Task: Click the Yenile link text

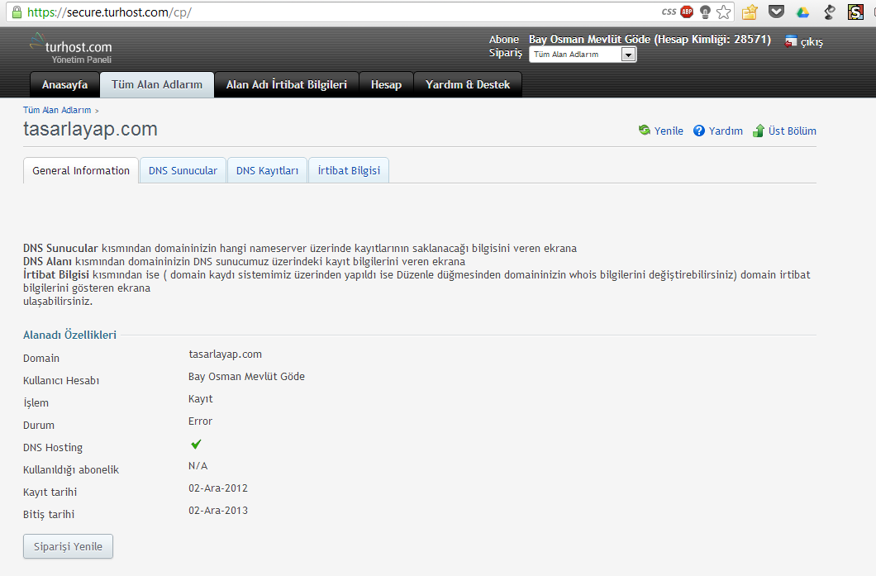Action: pyautogui.click(x=669, y=131)
